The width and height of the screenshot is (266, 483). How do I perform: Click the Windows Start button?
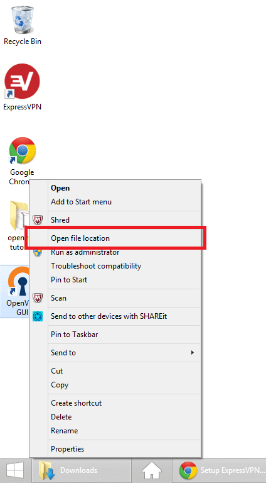pos(15,470)
